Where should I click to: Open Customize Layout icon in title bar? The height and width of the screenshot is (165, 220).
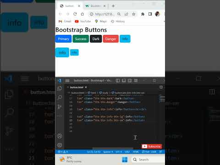[136, 81]
